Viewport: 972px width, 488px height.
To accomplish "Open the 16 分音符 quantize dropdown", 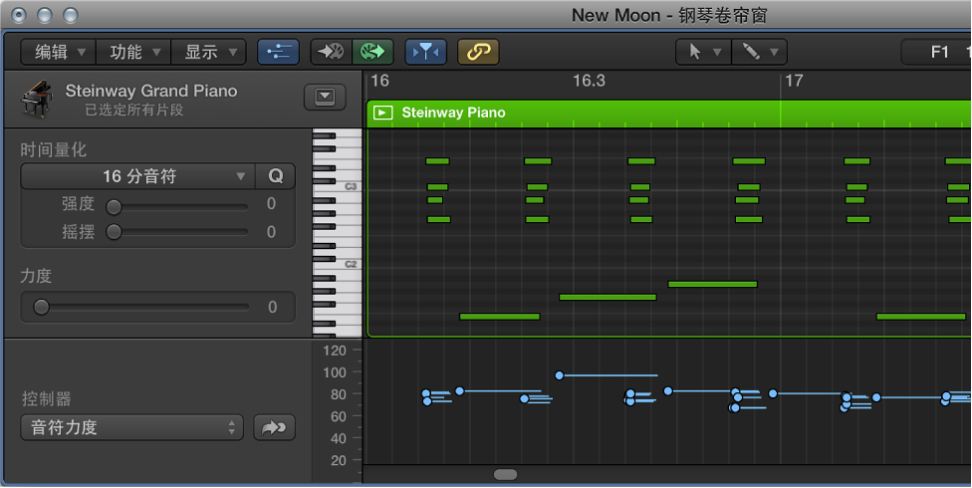I will 137,176.
